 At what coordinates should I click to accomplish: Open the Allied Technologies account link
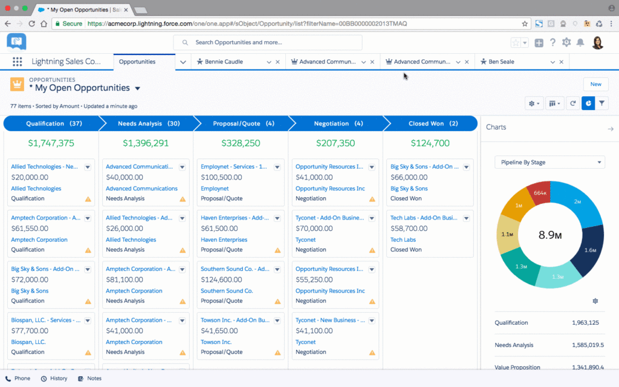point(37,188)
